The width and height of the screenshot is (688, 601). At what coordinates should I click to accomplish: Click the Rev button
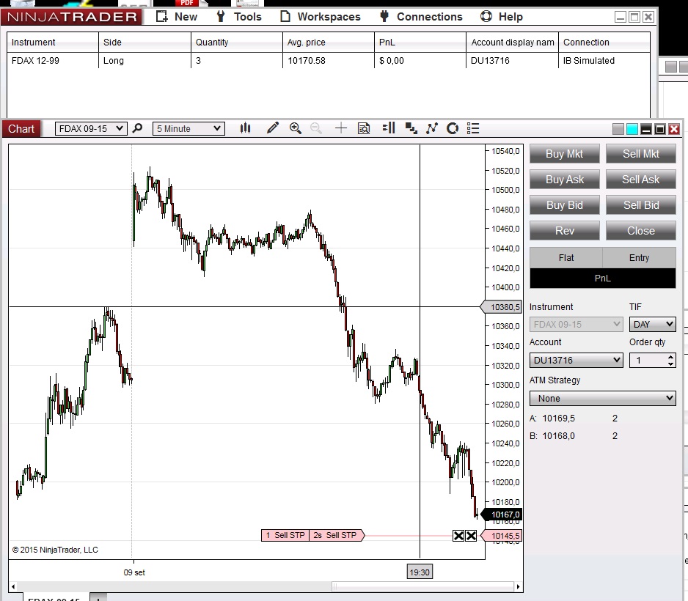pos(564,231)
